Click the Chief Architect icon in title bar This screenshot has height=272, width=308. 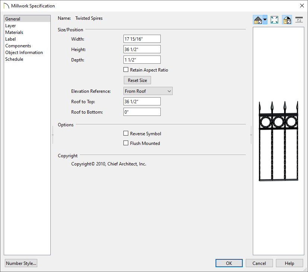click(5, 6)
